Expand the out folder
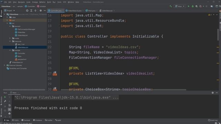The height and width of the screenshot is (124, 221). pos(7,20)
